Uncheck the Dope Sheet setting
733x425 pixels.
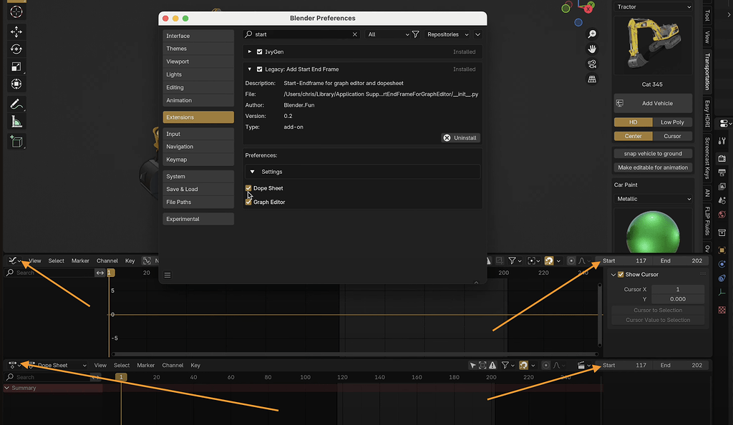pyautogui.click(x=248, y=188)
